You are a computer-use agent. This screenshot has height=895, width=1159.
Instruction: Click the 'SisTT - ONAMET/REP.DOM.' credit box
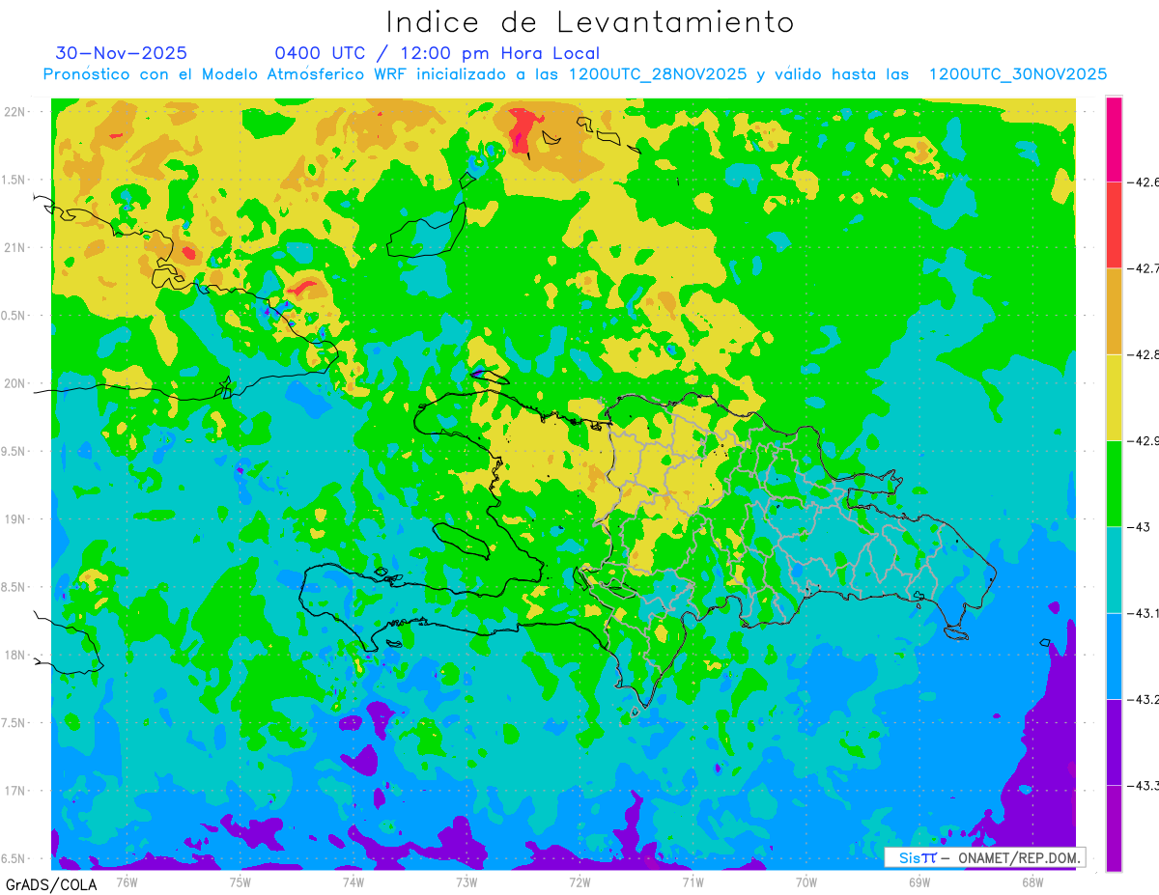[985, 857]
